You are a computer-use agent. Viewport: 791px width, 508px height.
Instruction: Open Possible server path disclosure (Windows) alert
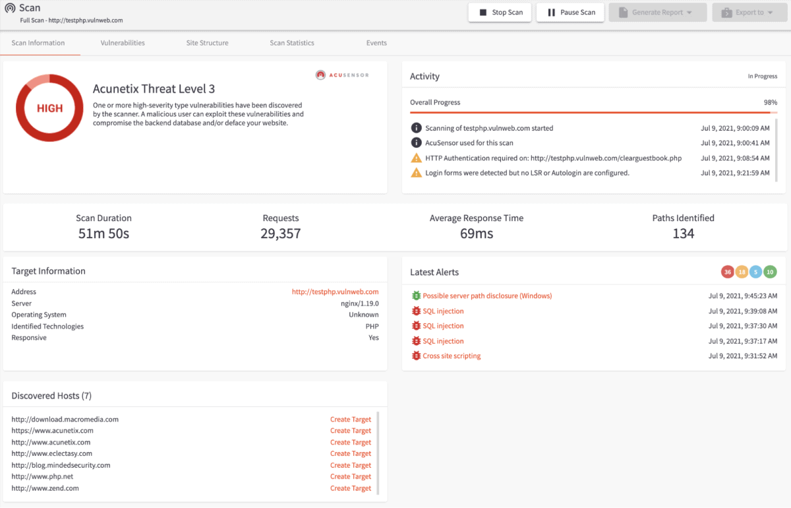[487, 296]
